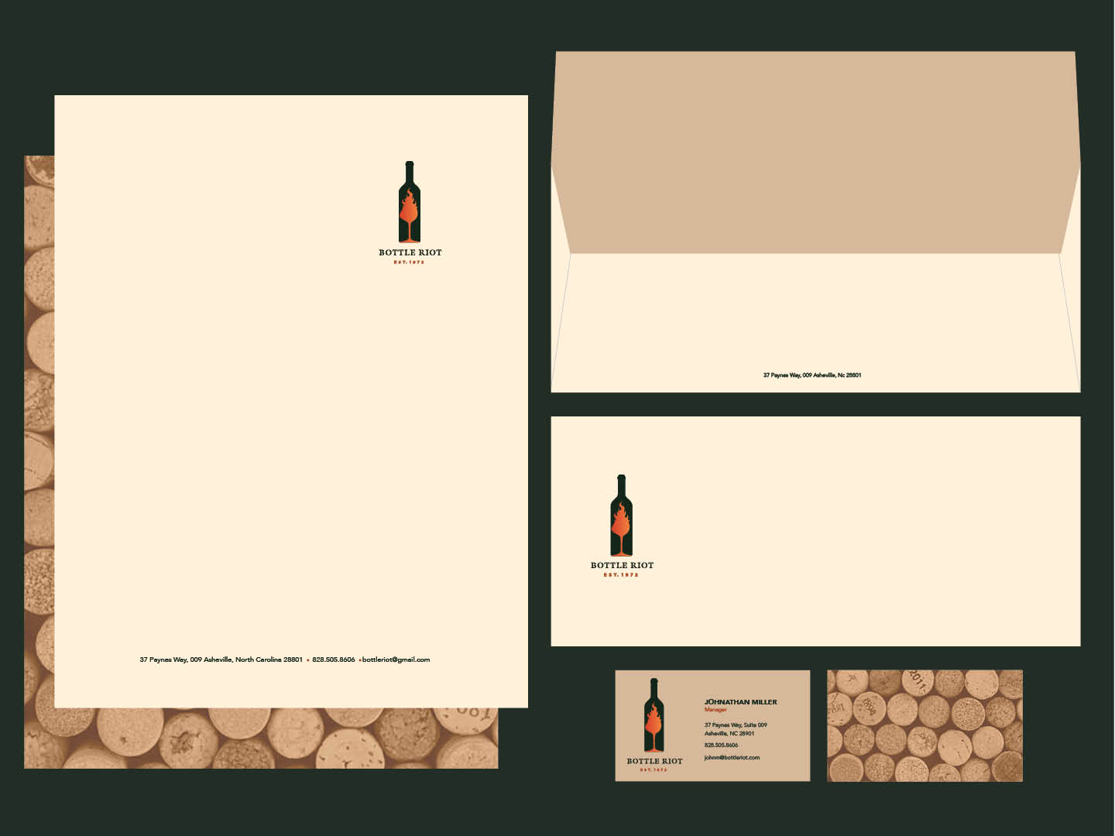This screenshot has height=836, width=1115.
Task: Click the return address on the envelope back
Action: pos(812,375)
